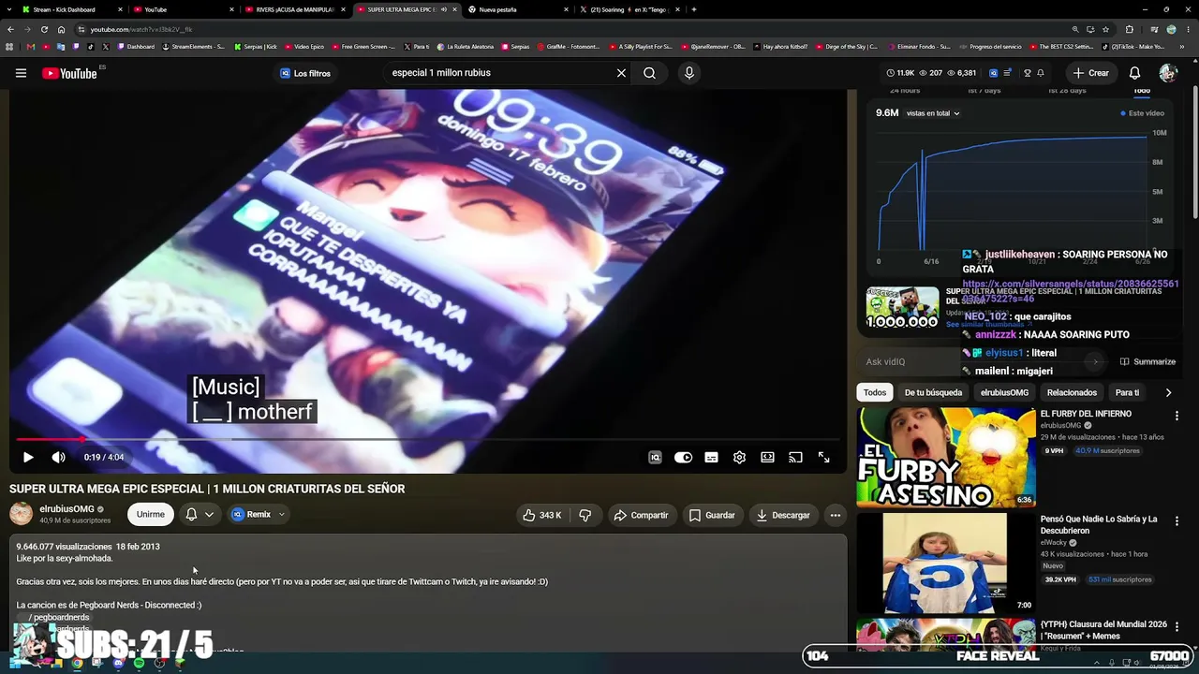Mute the video volume
Viewport: 1199px width, 674px height.
click(x=58, y=457)
